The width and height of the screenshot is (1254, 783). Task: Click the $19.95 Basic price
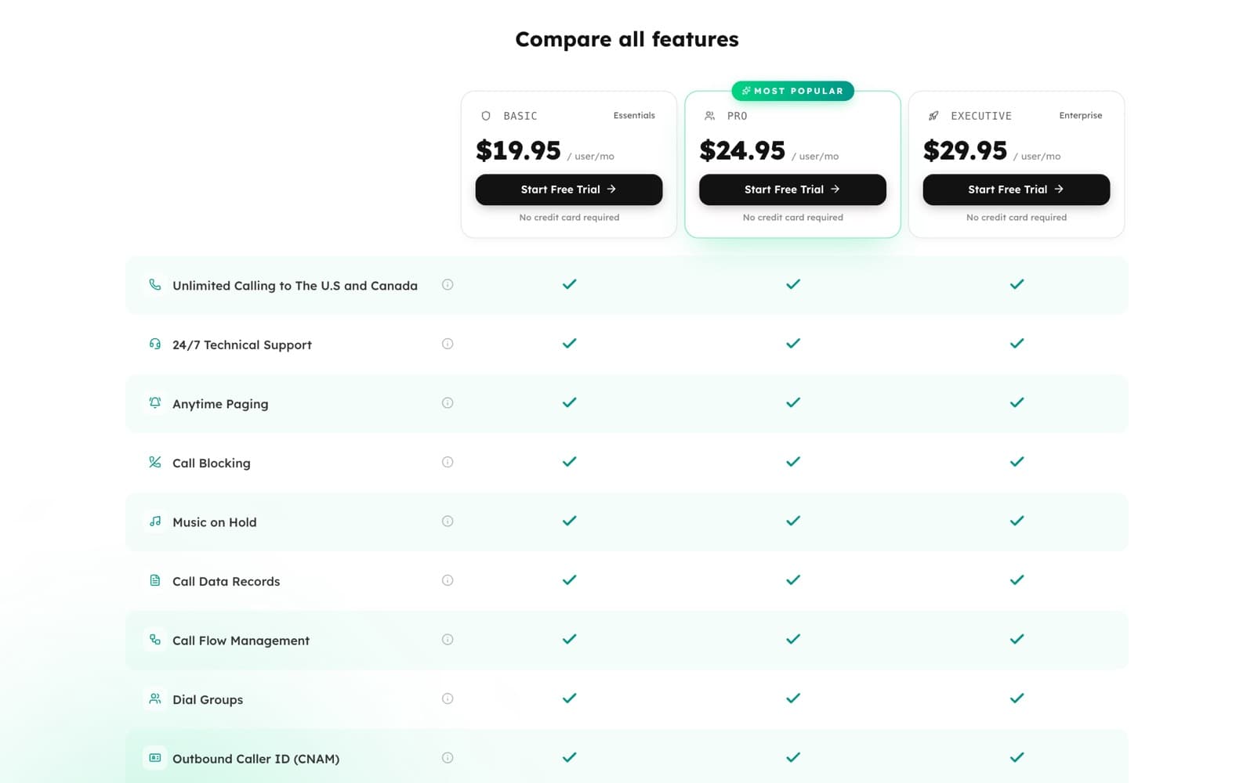point(519,150)
